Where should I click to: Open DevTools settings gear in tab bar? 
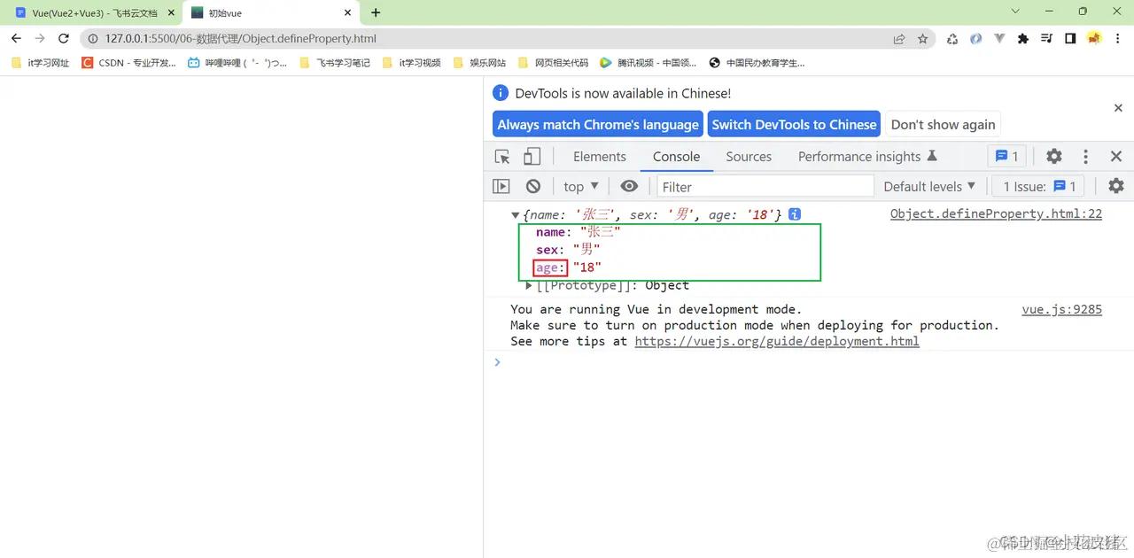(x=1053, y=157)
